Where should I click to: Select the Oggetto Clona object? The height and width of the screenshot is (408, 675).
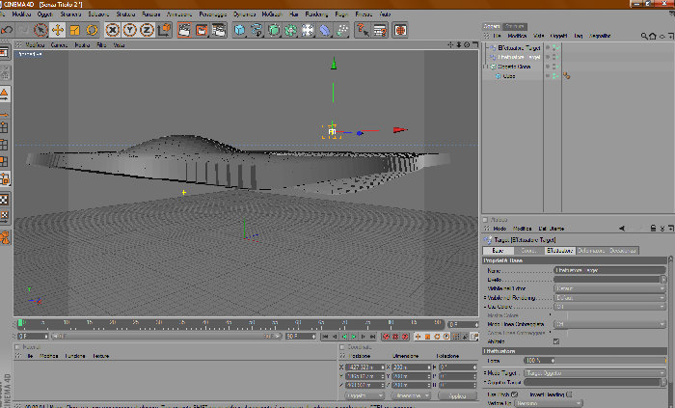point(514,67)
